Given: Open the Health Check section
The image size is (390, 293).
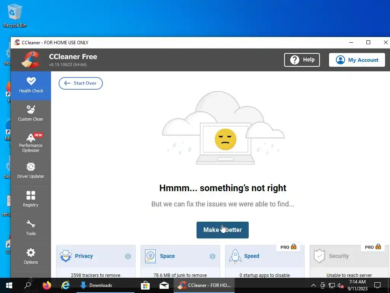Looking at the screenshot, I should 31,85.
